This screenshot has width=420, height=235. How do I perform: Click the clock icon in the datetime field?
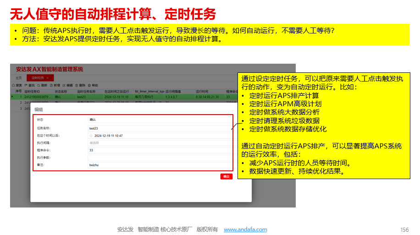(x=91, y=136)
